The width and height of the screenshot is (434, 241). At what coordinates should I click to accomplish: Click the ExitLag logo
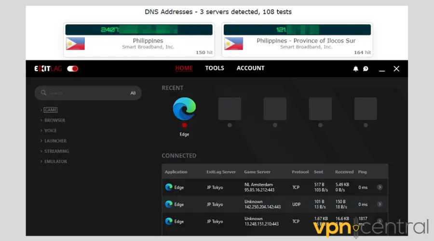coord(48,68)
